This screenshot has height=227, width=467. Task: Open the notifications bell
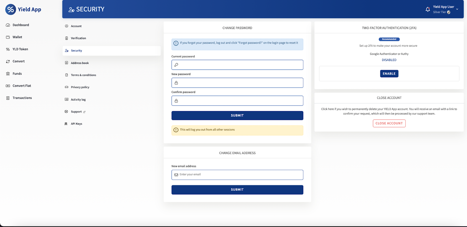(x=428, y=9)
